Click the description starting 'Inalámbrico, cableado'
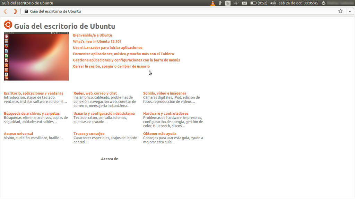The width and height of the screenshot is (355, 199). (105, 102)
